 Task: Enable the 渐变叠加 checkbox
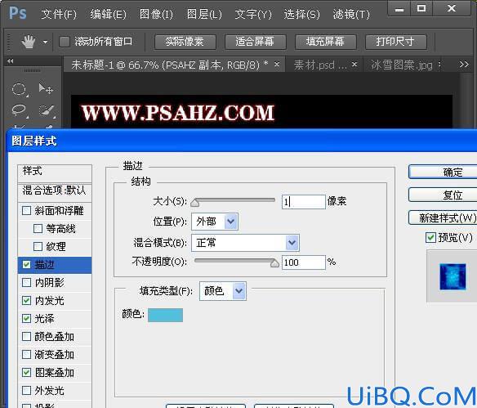click(x=27, y=354)
